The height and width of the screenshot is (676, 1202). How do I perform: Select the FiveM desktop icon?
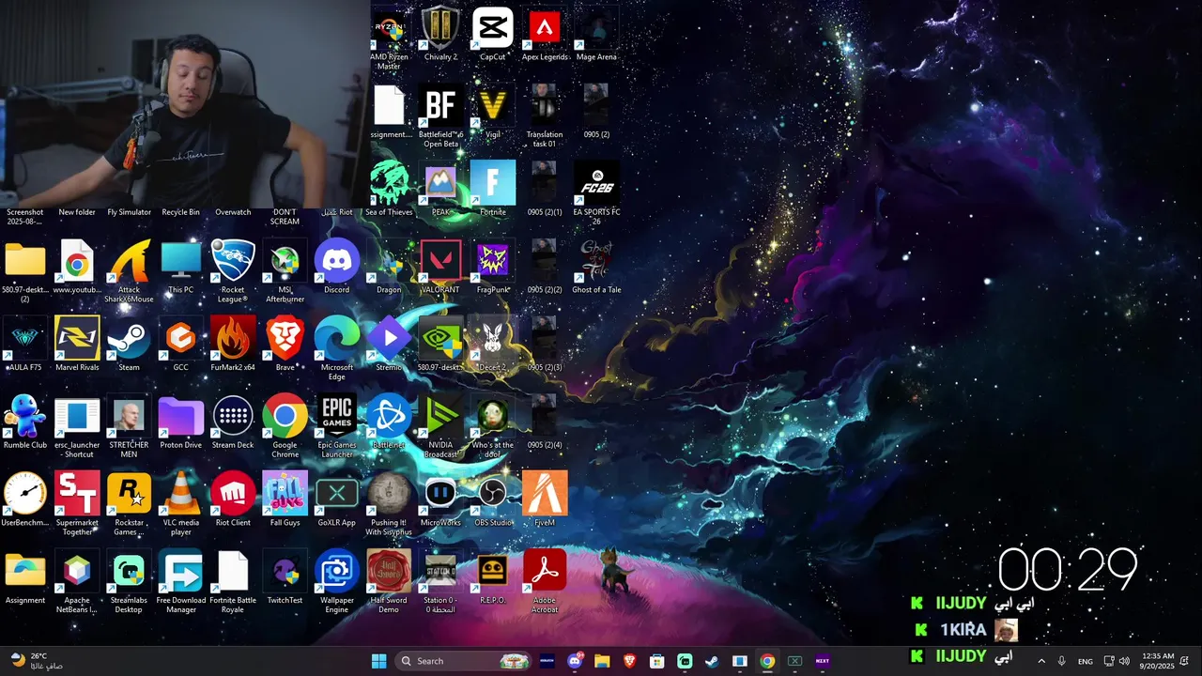pyautogui.click(x=545, y=495)
